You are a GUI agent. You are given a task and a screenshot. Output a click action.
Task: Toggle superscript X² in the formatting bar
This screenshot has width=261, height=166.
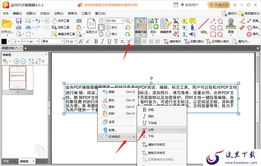130,41
